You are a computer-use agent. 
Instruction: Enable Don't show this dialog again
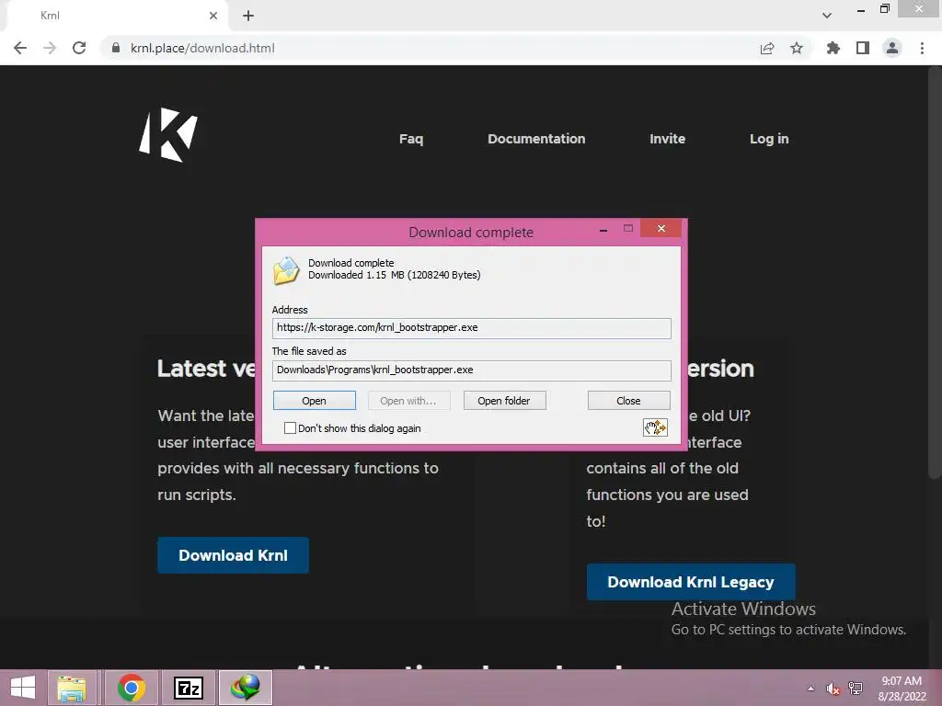(x=290, y=428)
